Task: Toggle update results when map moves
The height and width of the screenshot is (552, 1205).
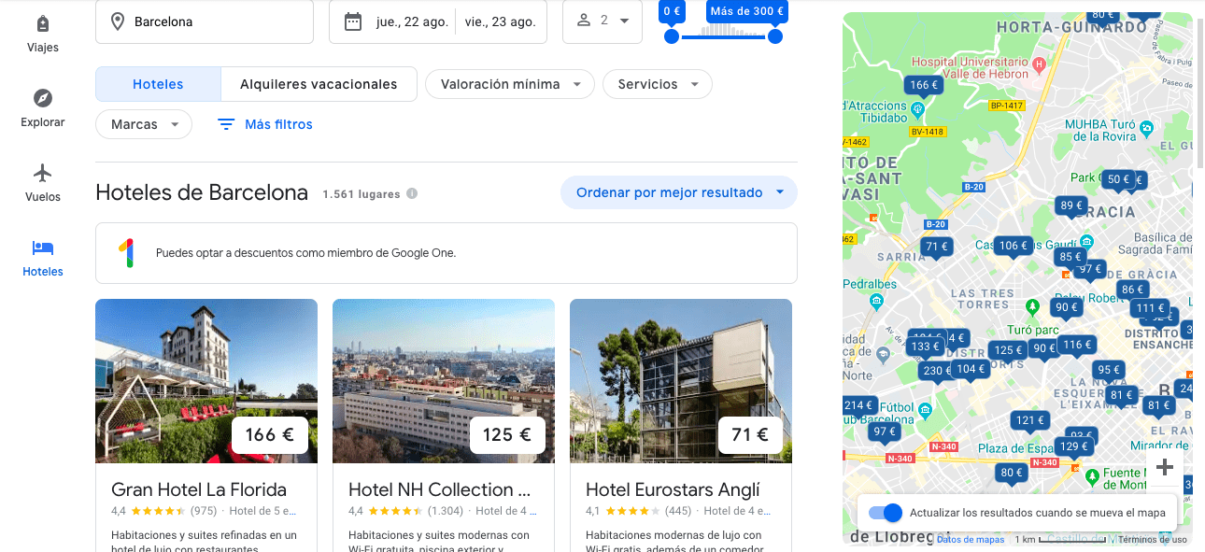Action: (885, 513)
